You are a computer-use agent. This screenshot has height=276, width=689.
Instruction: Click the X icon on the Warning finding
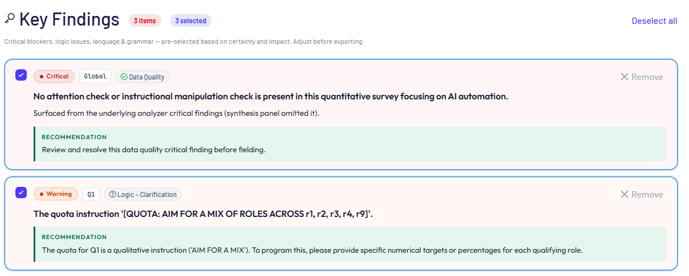(x=625, y=194)
